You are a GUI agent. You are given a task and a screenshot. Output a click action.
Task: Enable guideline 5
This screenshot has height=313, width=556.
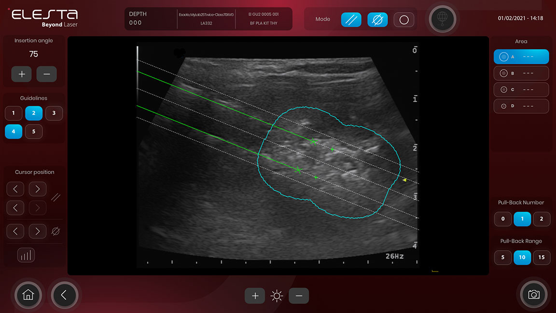tap(34, 131)
